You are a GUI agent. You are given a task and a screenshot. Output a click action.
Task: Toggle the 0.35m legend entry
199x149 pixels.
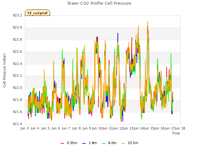click(69, 143)
